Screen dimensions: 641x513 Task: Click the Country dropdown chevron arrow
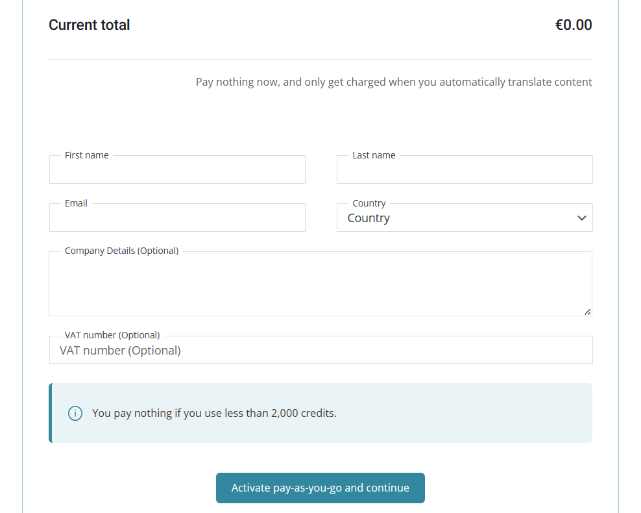point(581,218)
